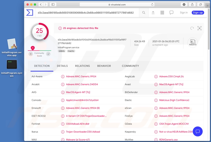Switch to the BEHAVIOR tab

point(104,66)
